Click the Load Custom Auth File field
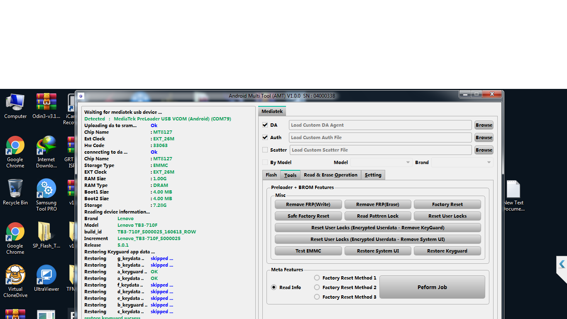The image size is (567, 319). pyautogui.click(x=380, y=137)
